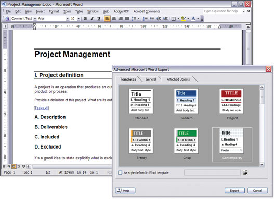Viewport: 275px width, 200px height.
Task: Click the Export button
Action: tap(234, 190)
